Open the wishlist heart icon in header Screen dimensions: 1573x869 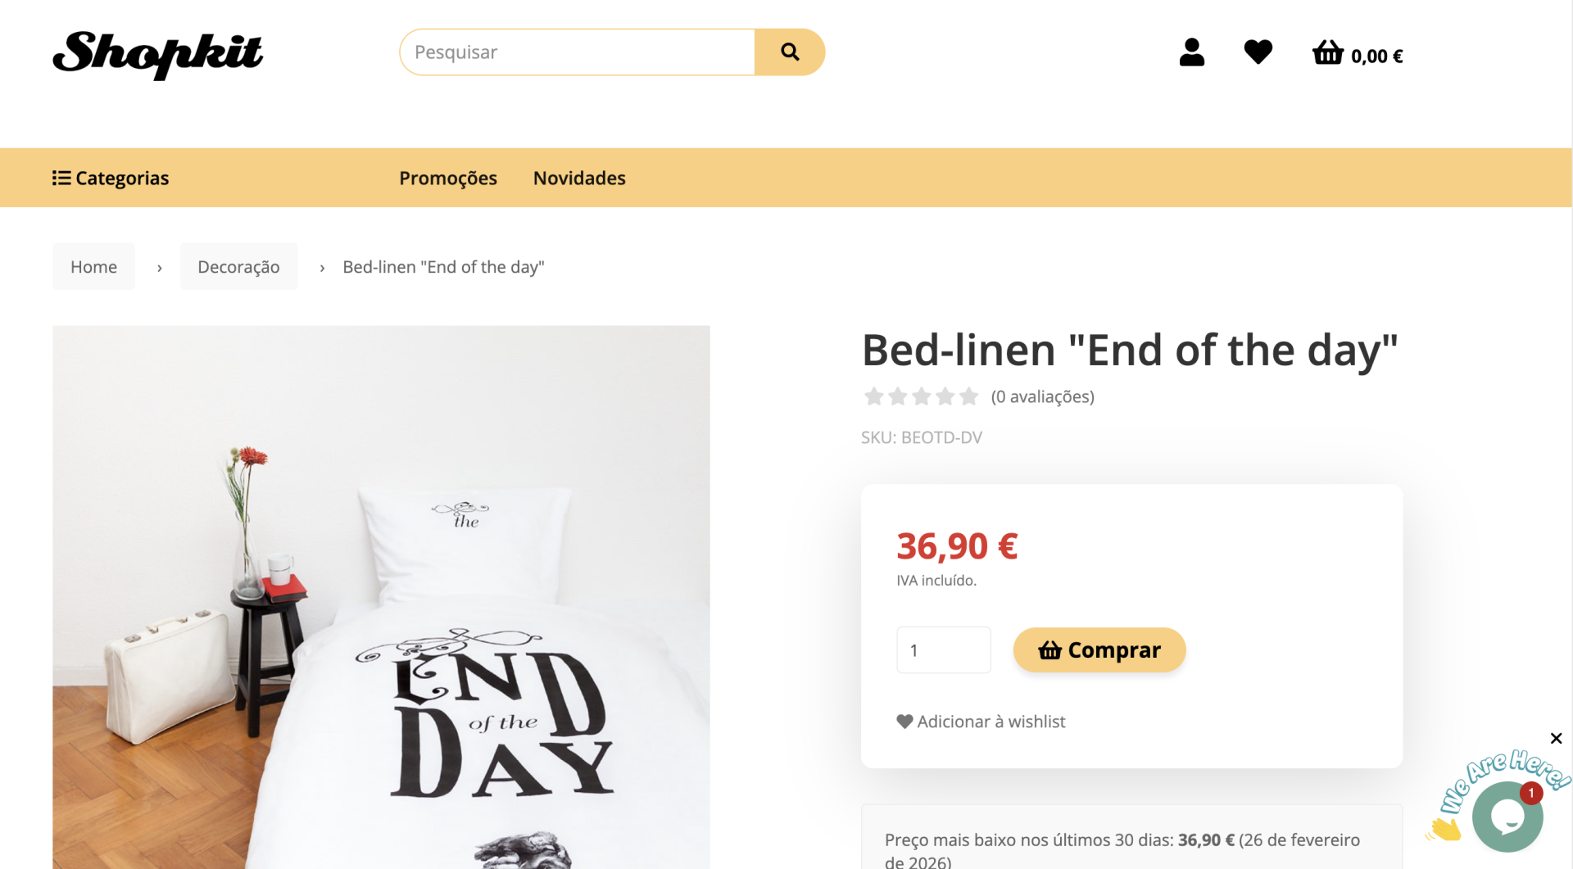(x=1258, y=52)
